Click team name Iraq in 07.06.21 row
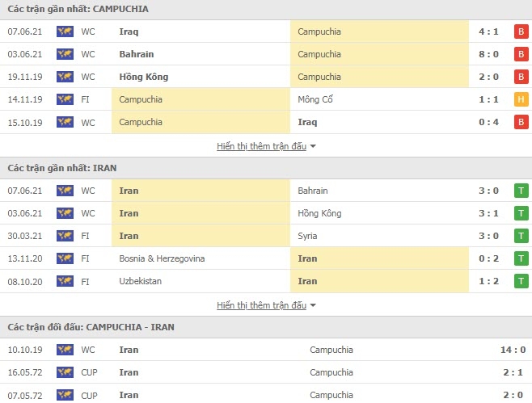Screen dimensions: 532x403 point(129,31)
